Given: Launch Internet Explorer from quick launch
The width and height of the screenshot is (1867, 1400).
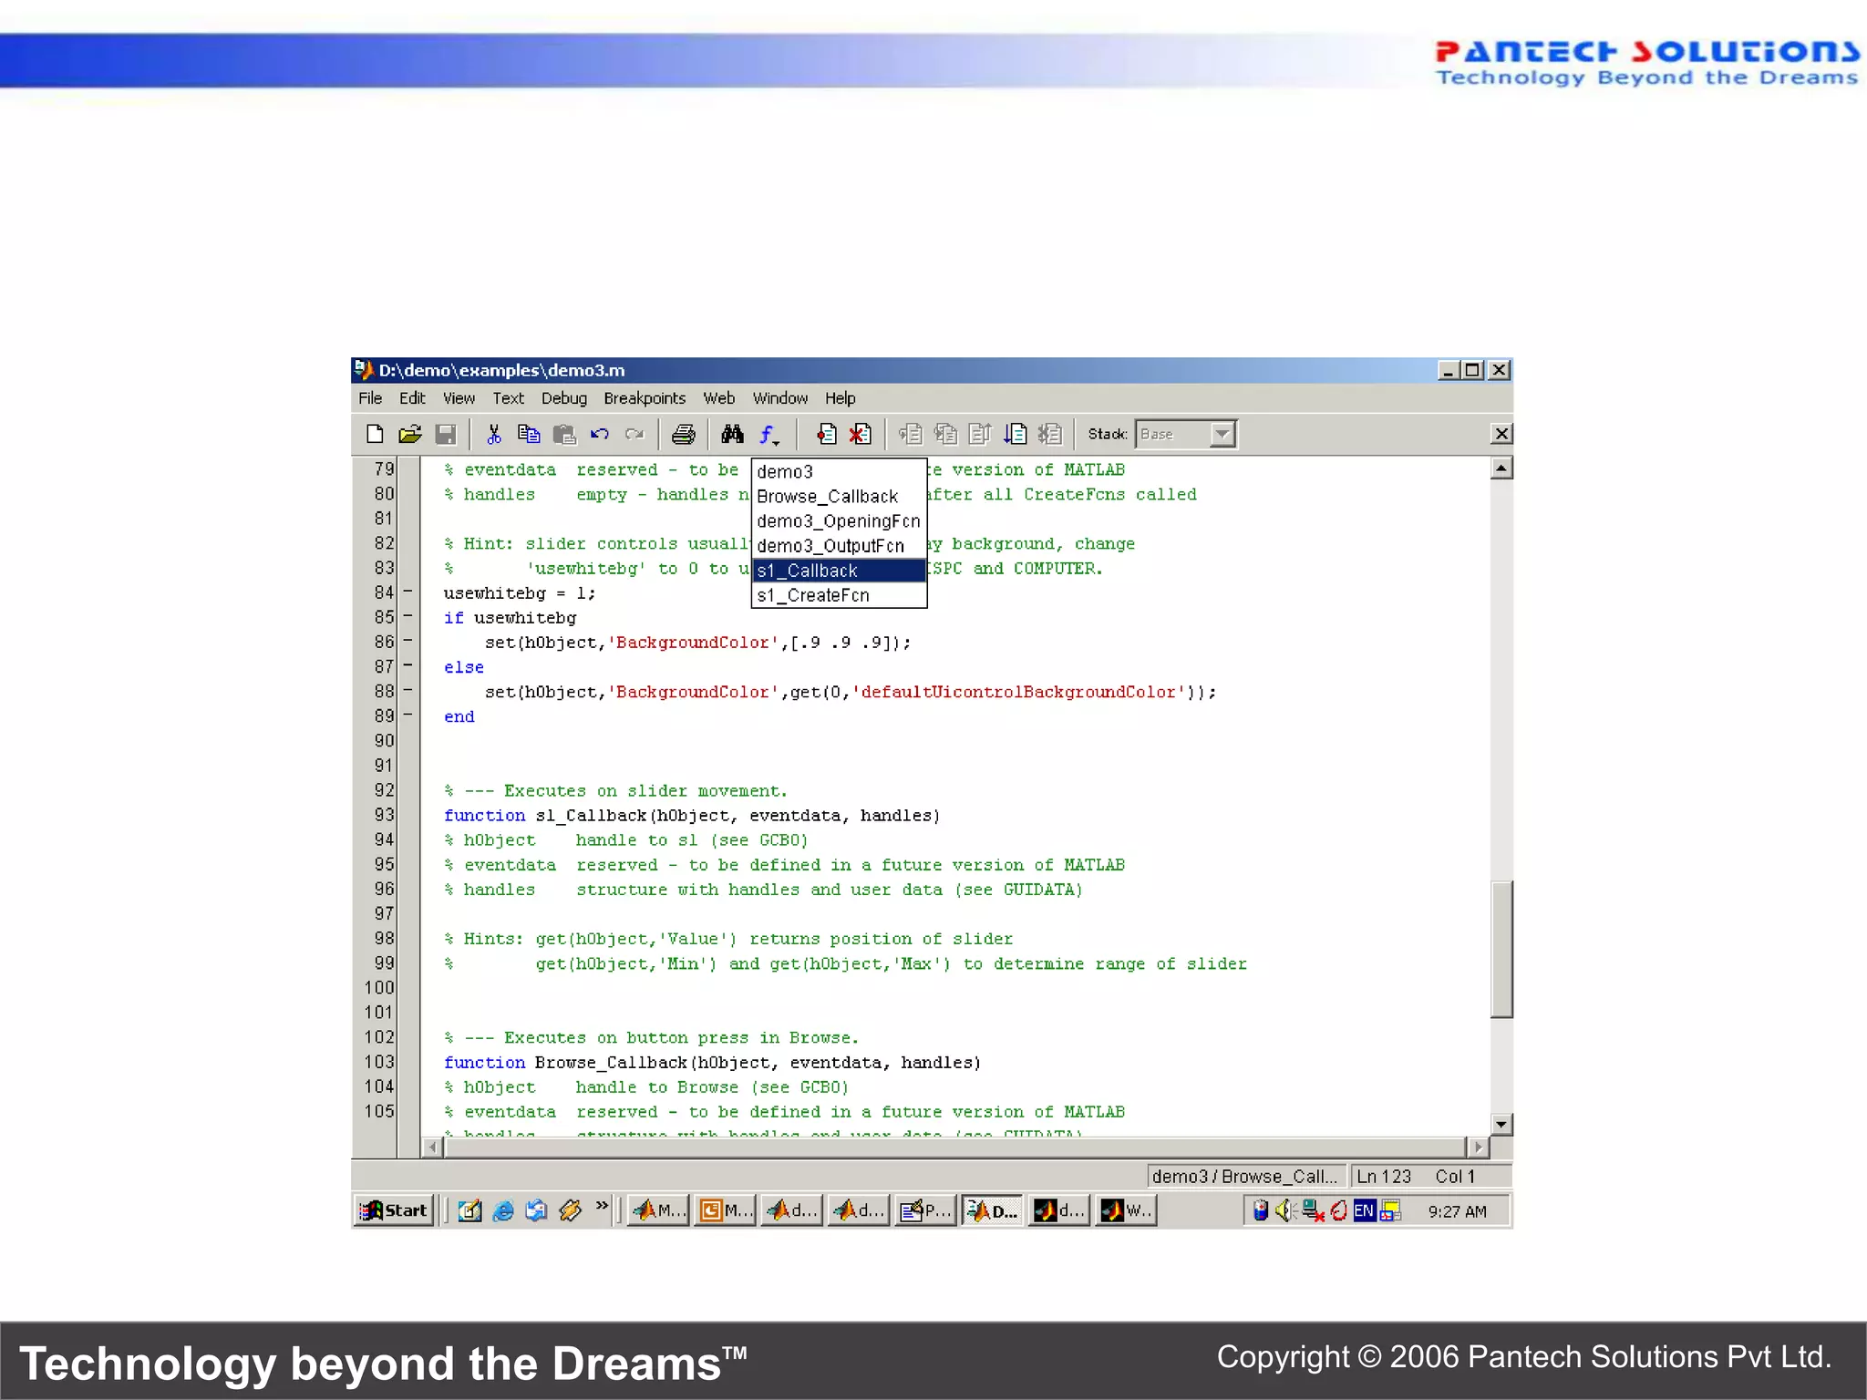Looking at the screenshot, I should click(503, 1210).
